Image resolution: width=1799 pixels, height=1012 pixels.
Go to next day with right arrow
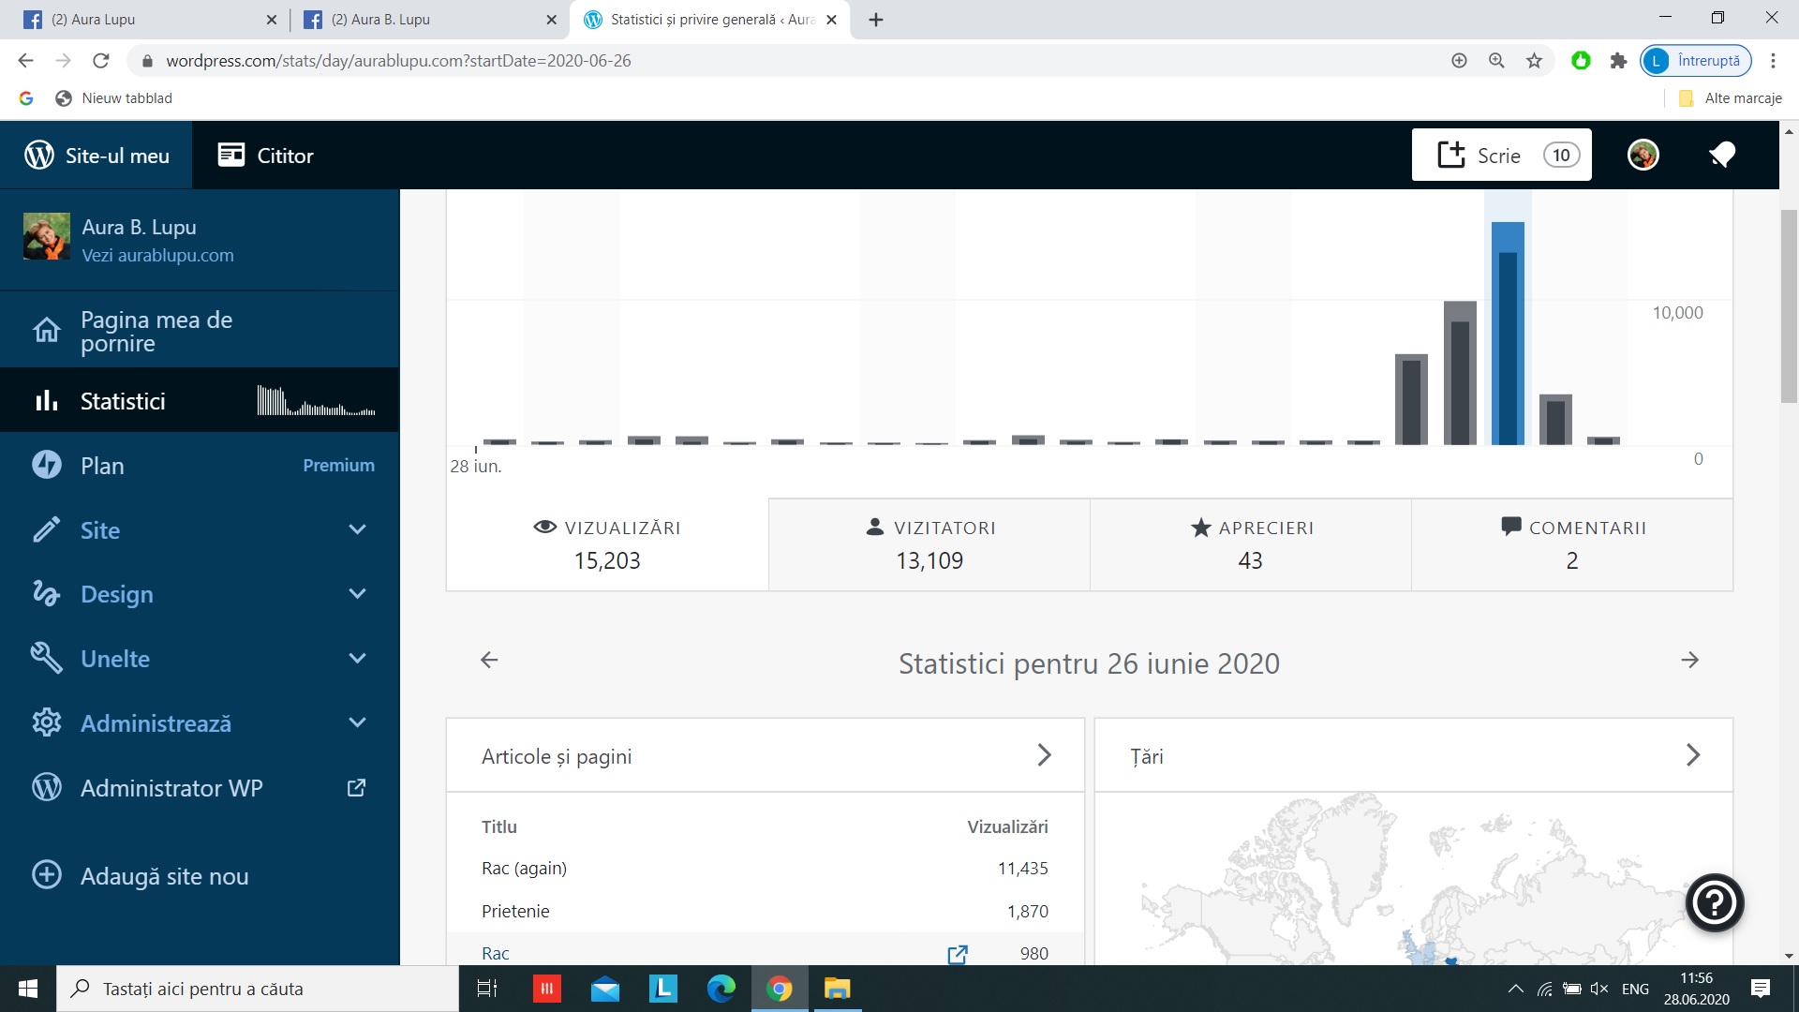point(1689,661)
